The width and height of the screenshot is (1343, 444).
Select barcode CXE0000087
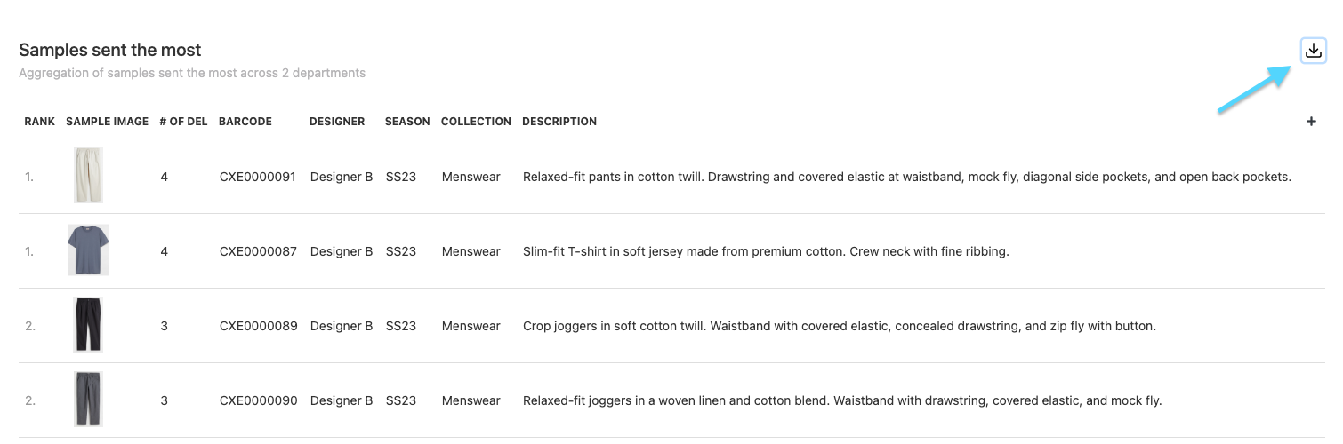258,251
